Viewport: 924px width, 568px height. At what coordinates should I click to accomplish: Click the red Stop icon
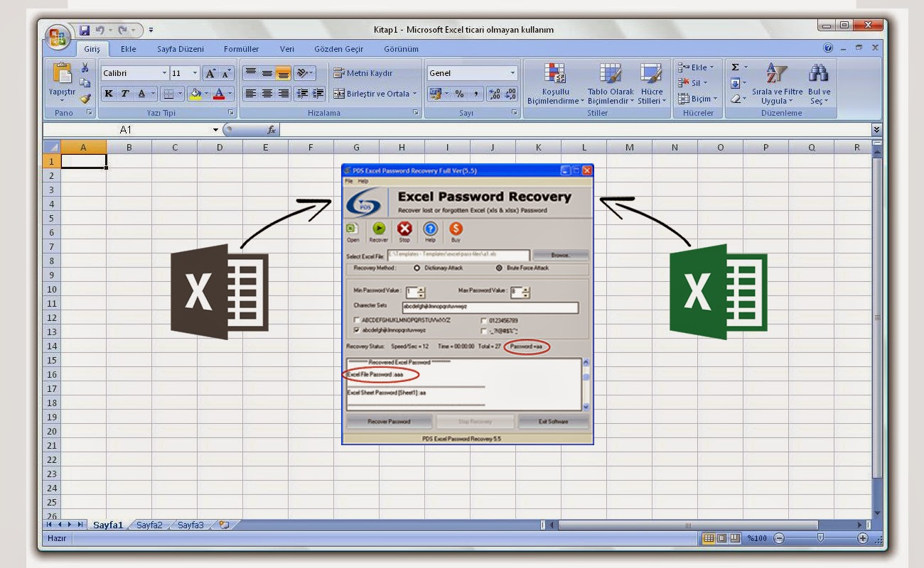[404, 229]
